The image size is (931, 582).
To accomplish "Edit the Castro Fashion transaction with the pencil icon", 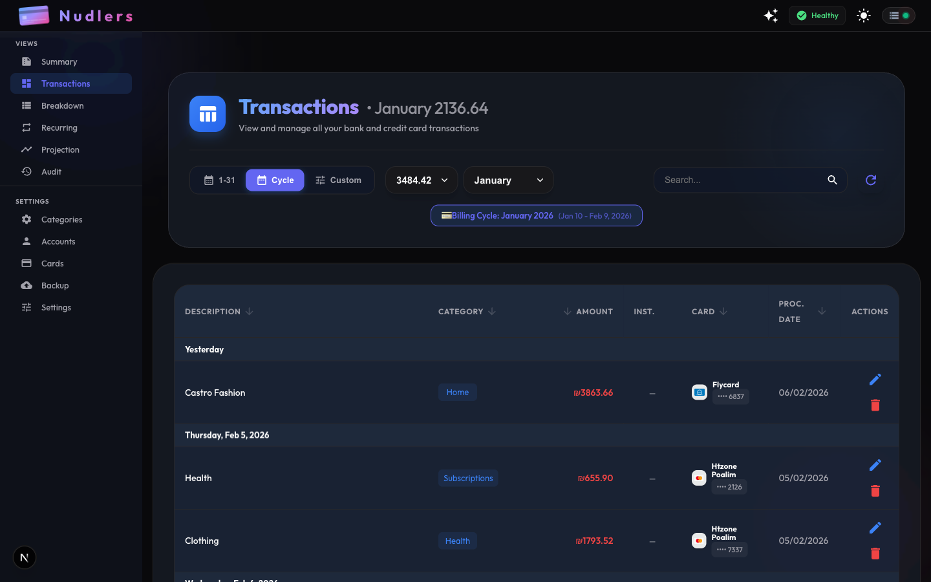I will [875, 380].
